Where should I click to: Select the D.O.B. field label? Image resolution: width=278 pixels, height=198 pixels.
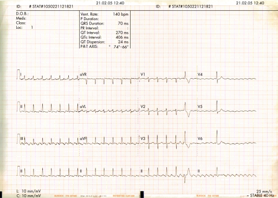tap(22, 14)
